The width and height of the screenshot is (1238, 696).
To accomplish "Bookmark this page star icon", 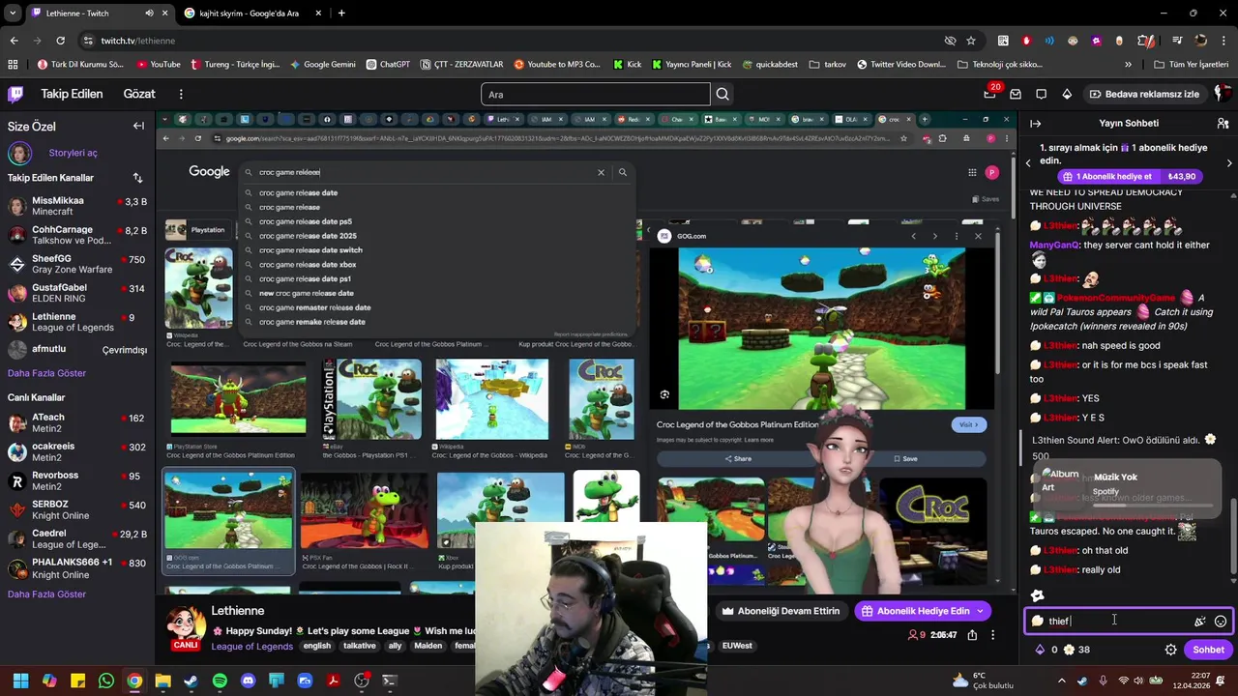I will coord(971,41).
